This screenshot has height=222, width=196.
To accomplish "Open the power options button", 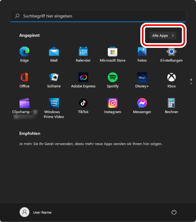I will click(174, 212).
